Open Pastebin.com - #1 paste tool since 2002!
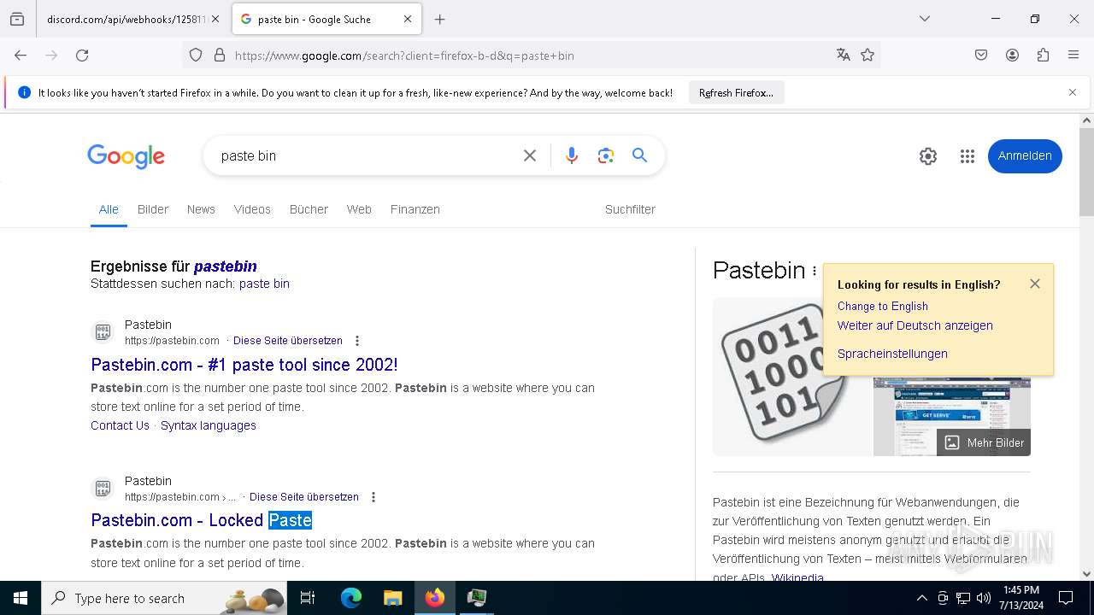Screen dimensions: 1094x615 [244, 365]
